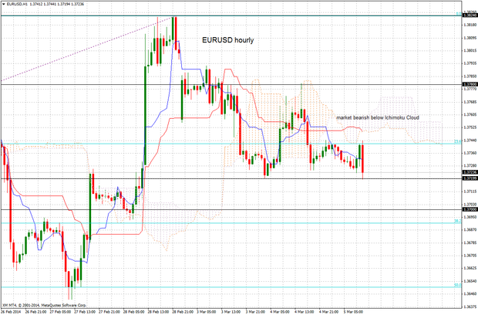Click the '3 Mar 13:00' time axis label

click(231, 312)
